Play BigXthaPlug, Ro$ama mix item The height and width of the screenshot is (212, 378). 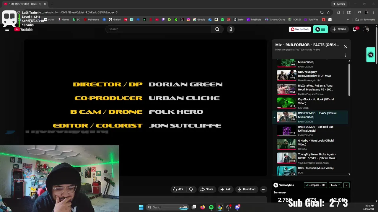click(x=310, y=90)
